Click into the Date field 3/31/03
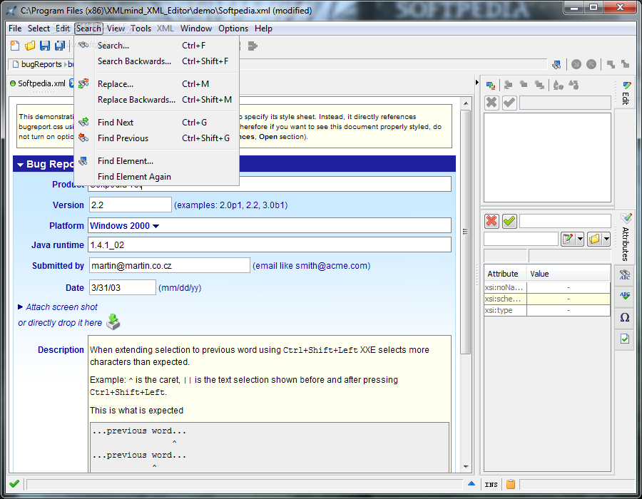Image resolution: width=642 pixels, height=499 pixels. click(122, 287)
